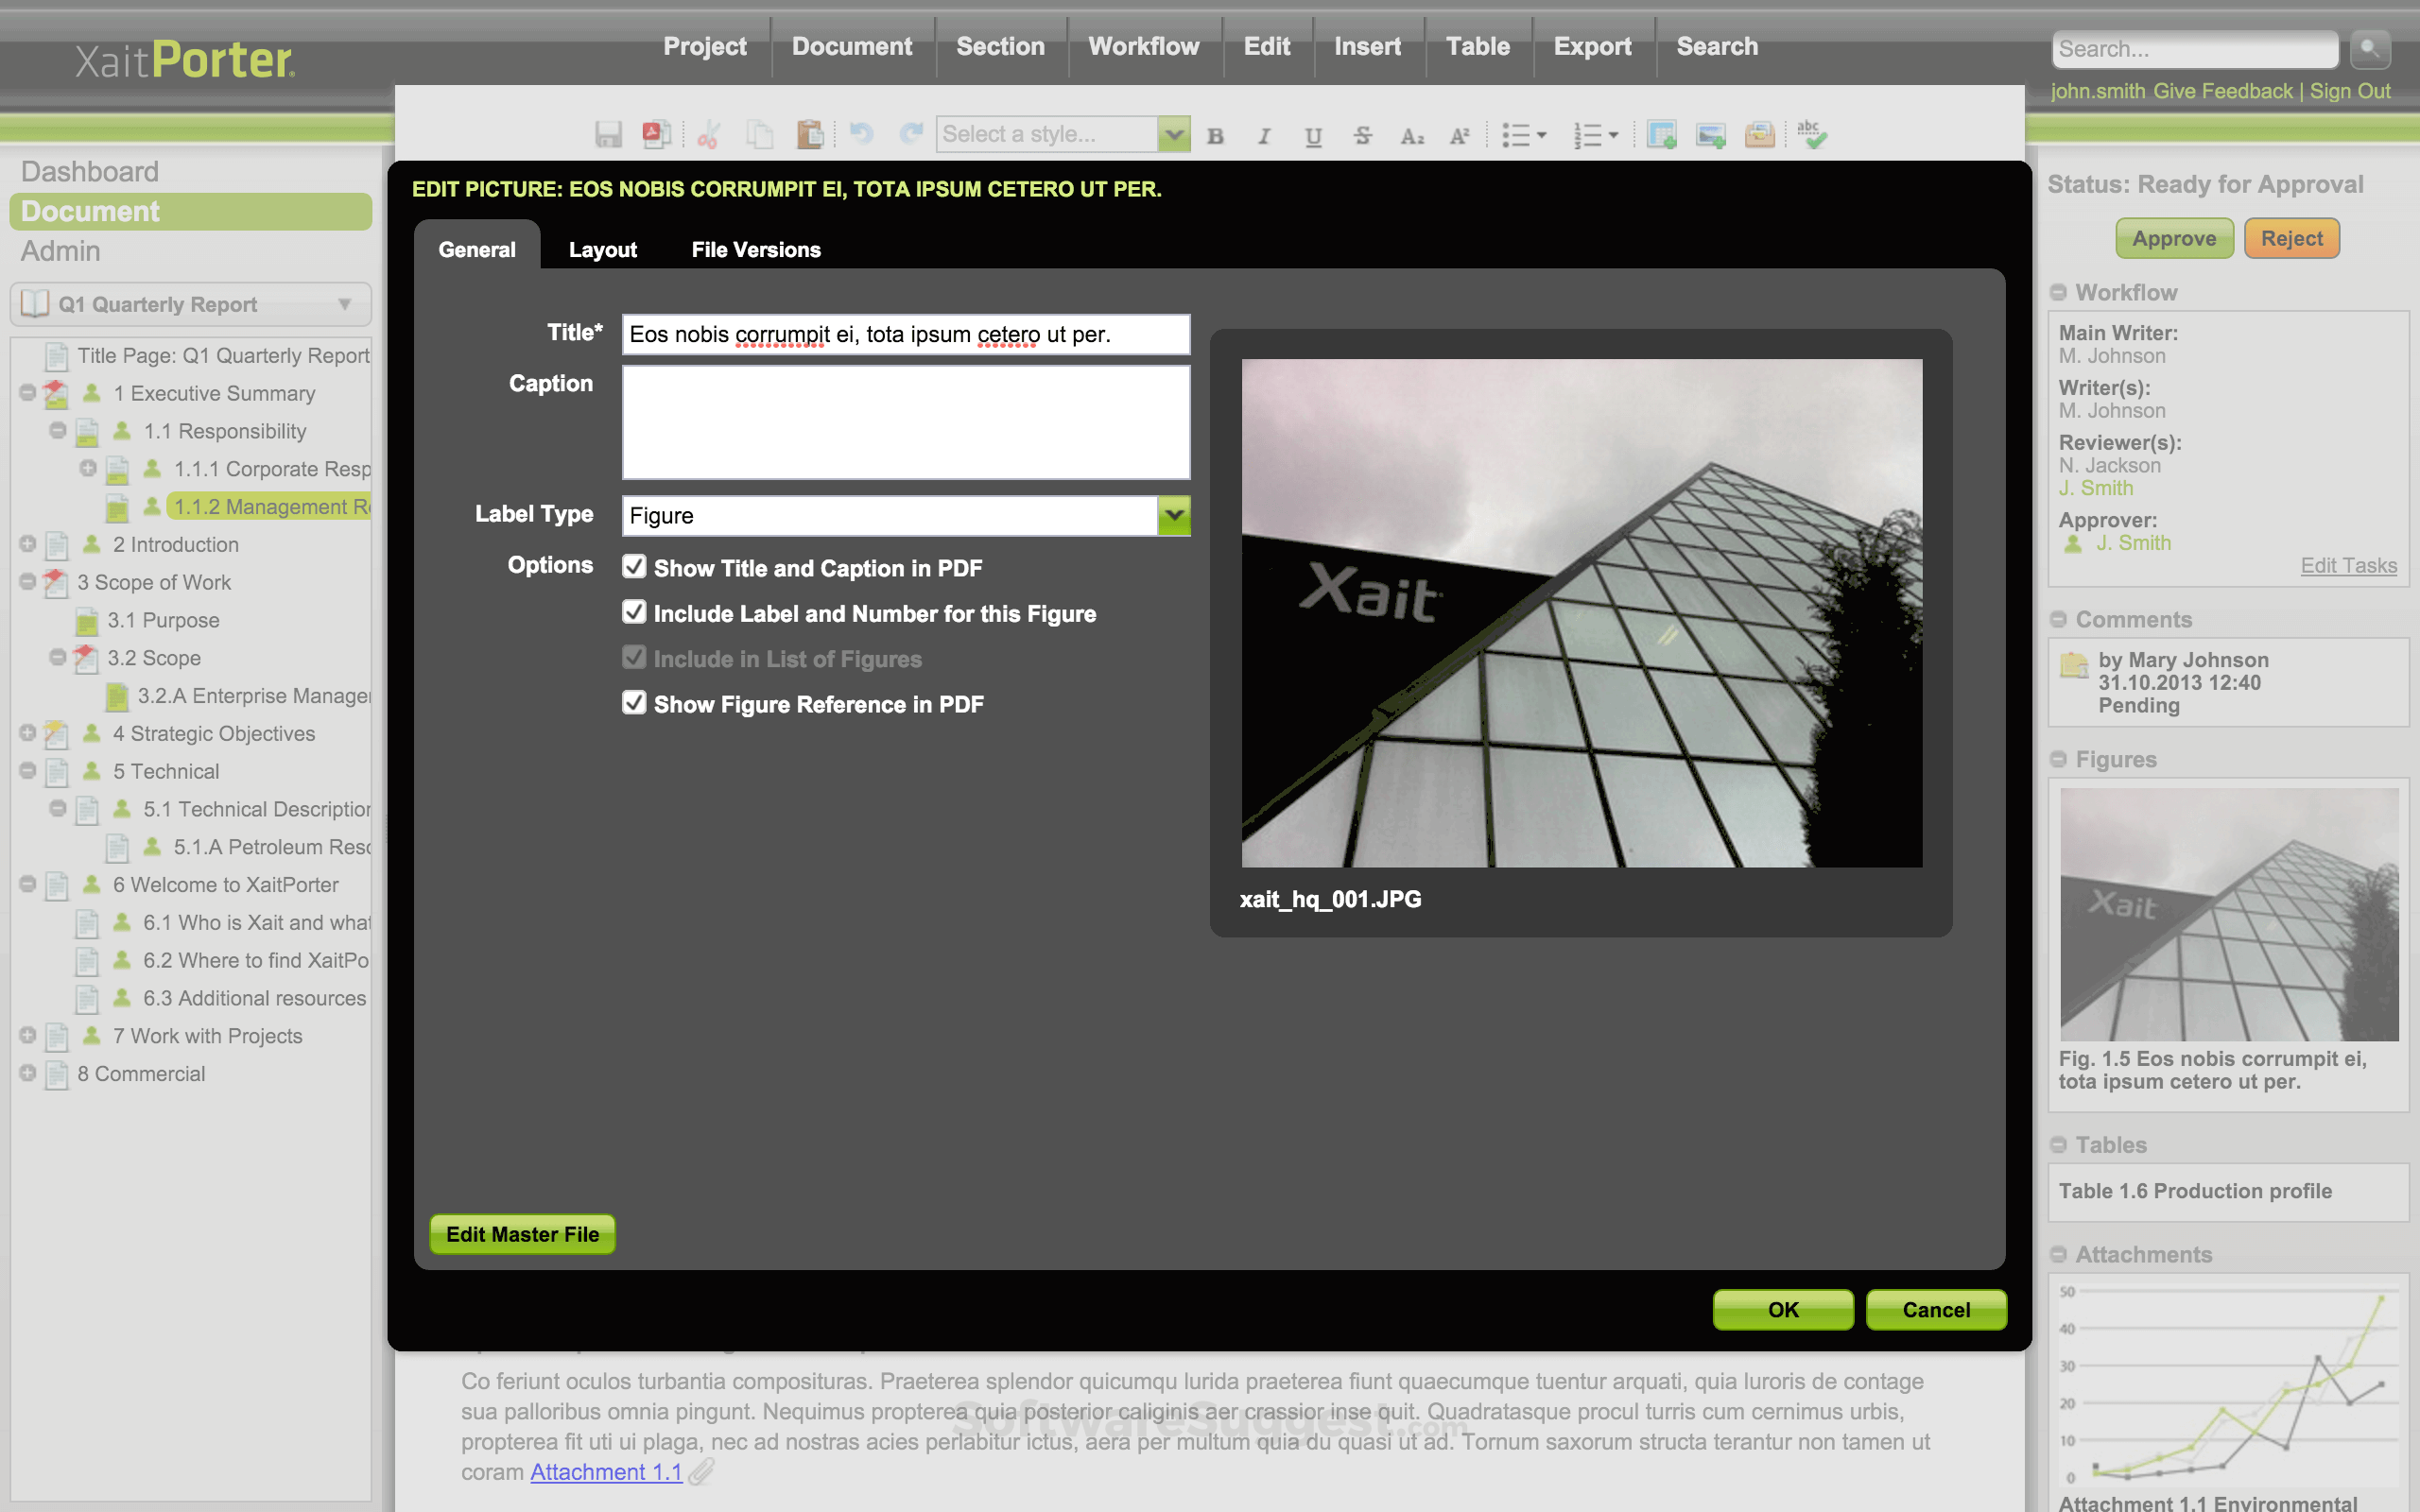The height and width of the screenshot is (1512, 2420).
Task: Disable Include Label and Number for this Figure
Action: point(634,612)
